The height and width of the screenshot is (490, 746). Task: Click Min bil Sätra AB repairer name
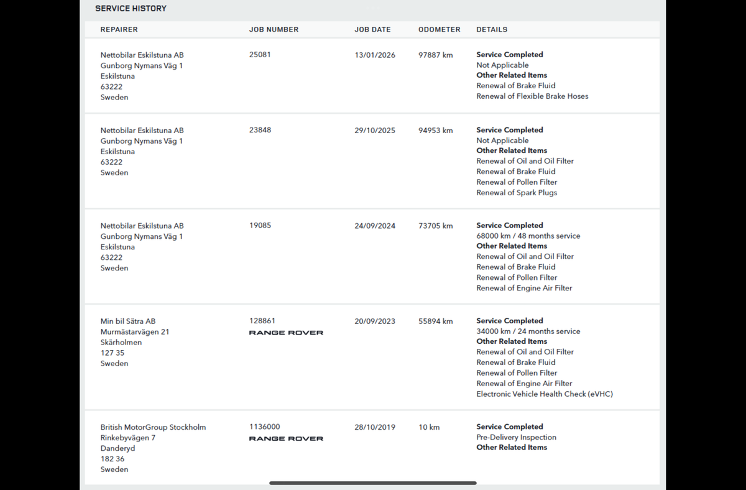pyautogui.click(x=128, y=321)
